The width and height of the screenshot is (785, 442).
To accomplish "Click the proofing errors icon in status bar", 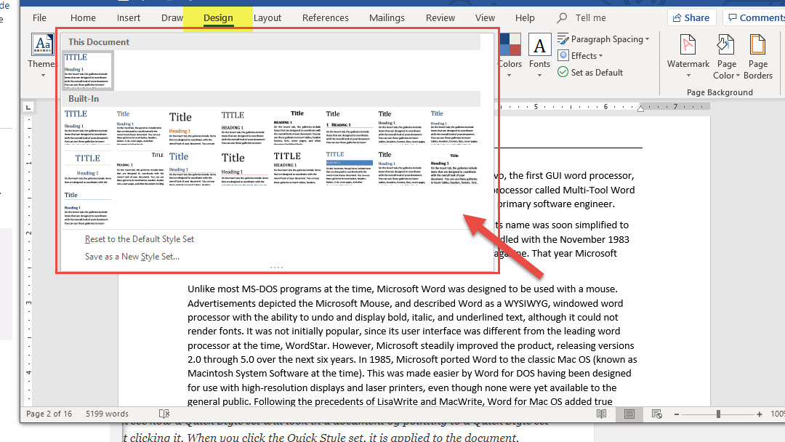I will [x=164, y=414].
